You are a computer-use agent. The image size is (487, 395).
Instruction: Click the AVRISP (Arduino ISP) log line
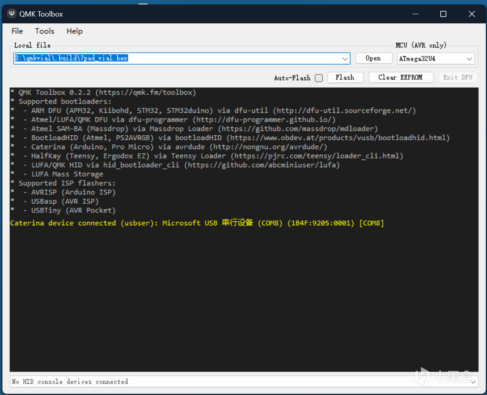[63, 192]
